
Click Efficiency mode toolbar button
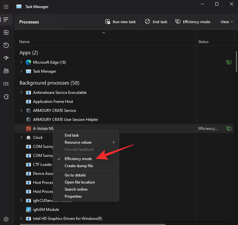pyautogui.click(x=193, y=22)
